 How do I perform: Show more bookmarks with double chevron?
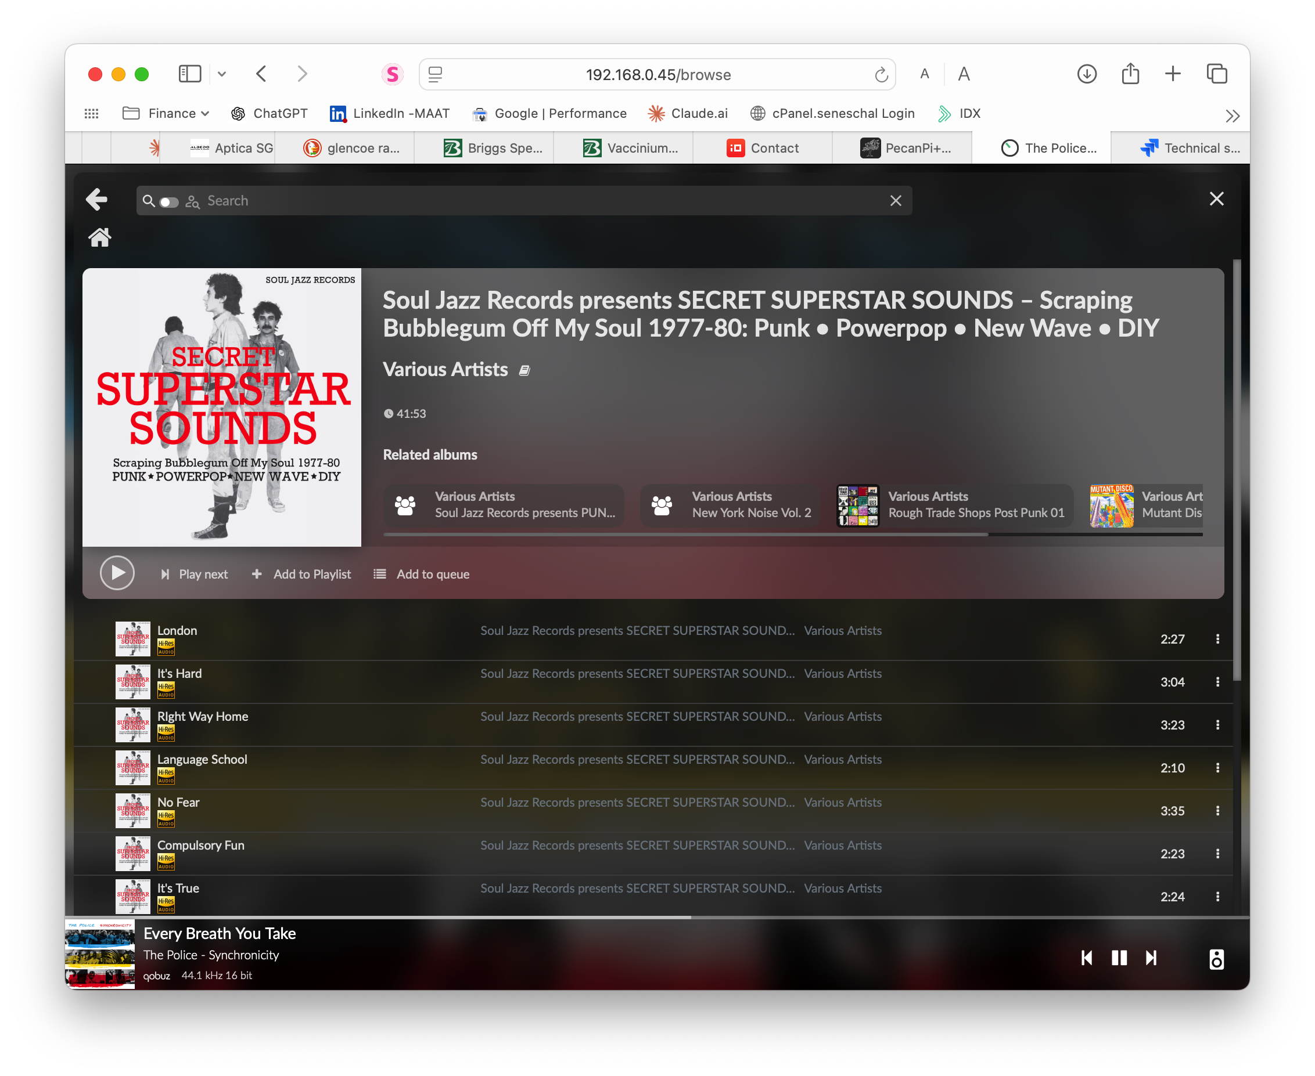coord(1232,115)
